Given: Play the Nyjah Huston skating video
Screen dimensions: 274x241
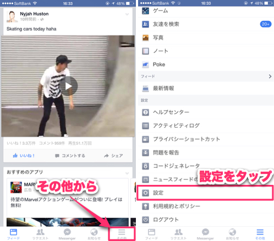Looking at the screenshot, I should click(69, 86).
